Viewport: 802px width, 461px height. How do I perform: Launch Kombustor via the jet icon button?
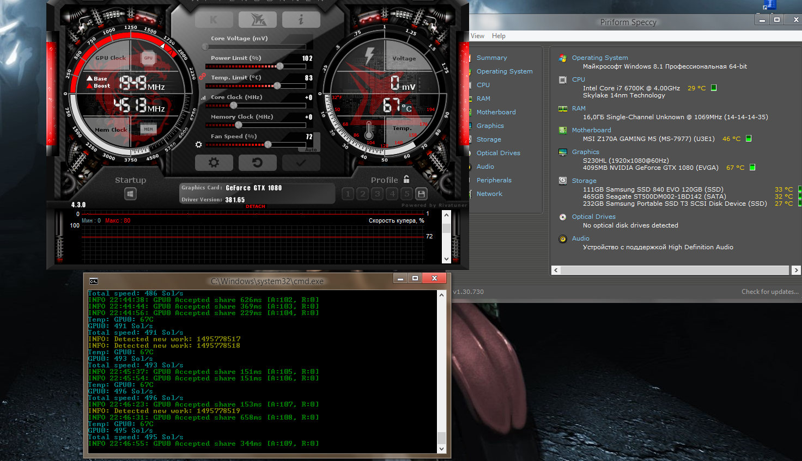click(x=258, y=20)
